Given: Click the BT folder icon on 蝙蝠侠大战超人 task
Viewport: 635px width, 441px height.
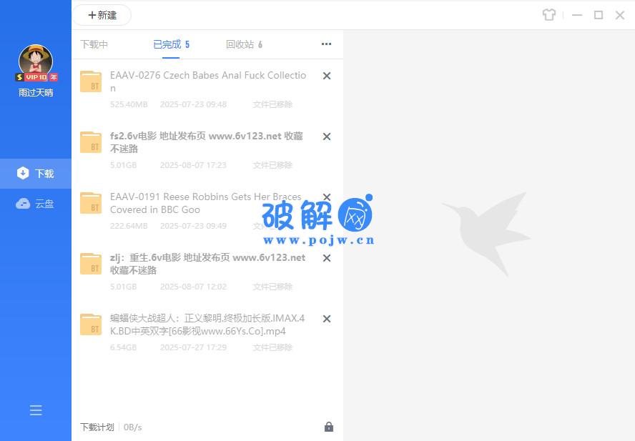Looking at the screenshot, I should tap(91, 324).
